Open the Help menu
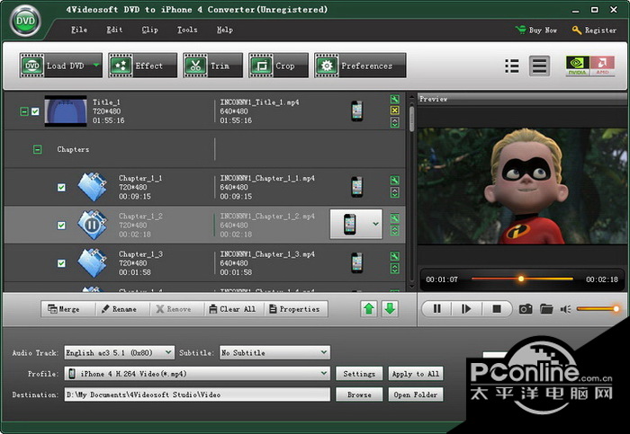The height and width of the screenshot is (434, 630). 225,30
